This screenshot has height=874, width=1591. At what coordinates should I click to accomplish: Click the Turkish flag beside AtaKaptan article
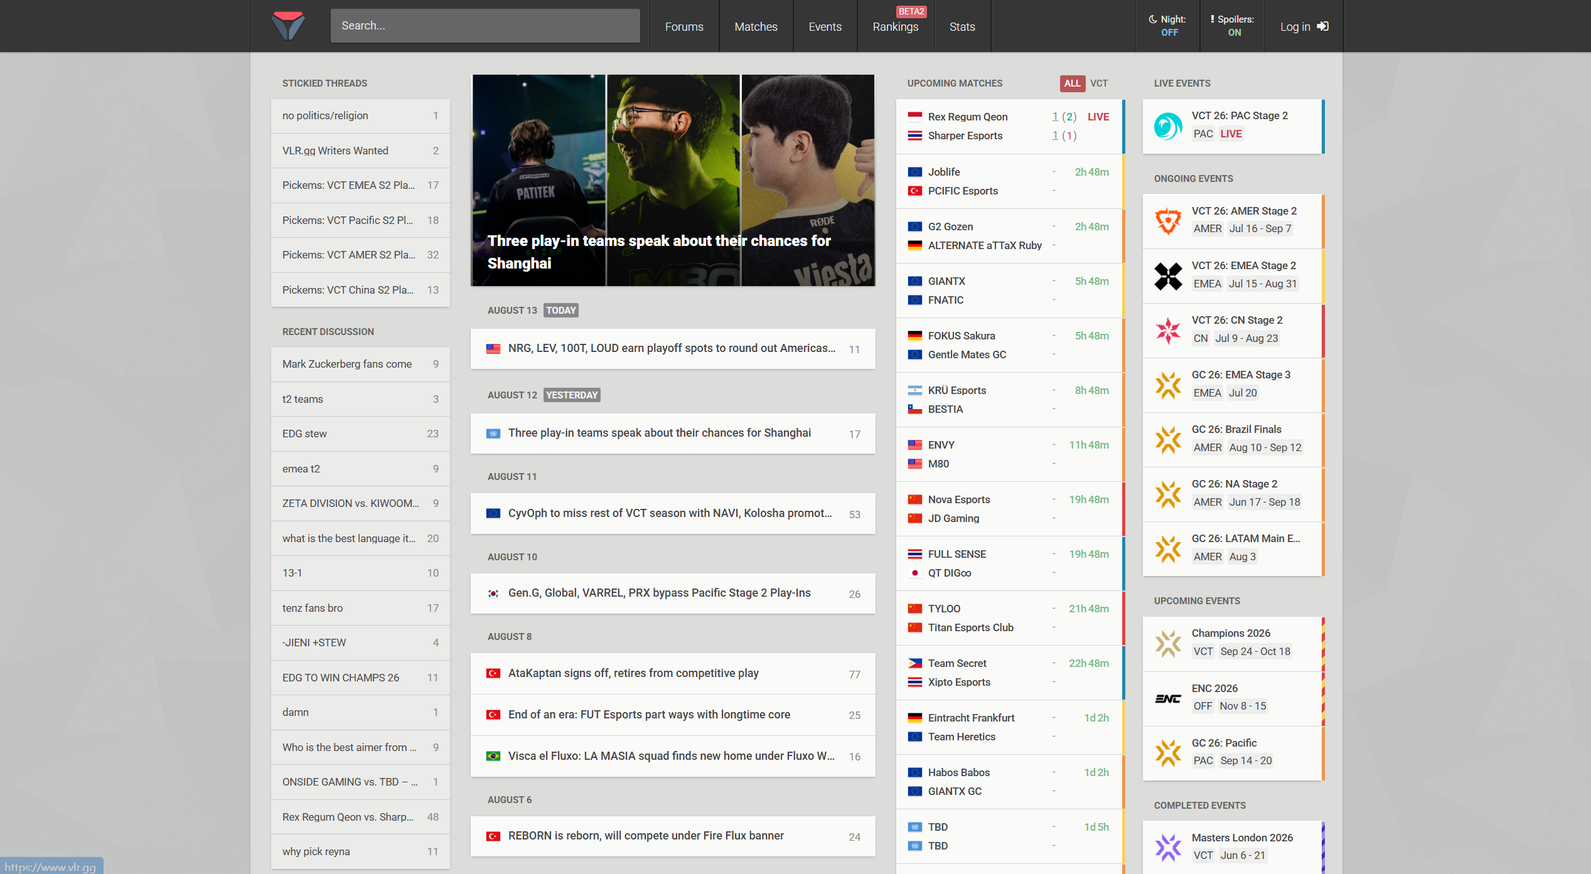point(493,674)
